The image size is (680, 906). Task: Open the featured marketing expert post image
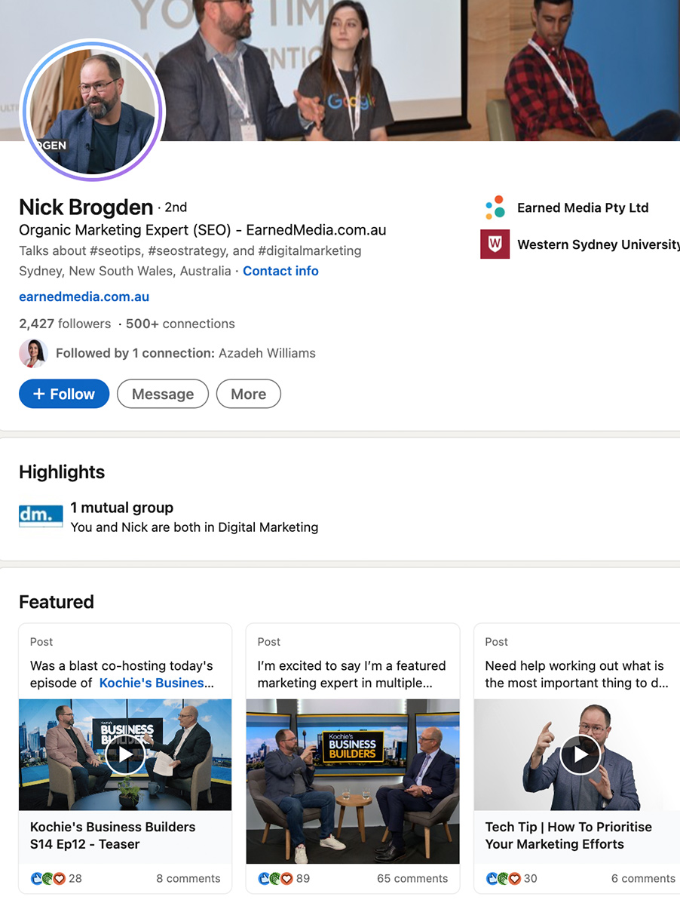pyautogui.click(x=353, y=781)
